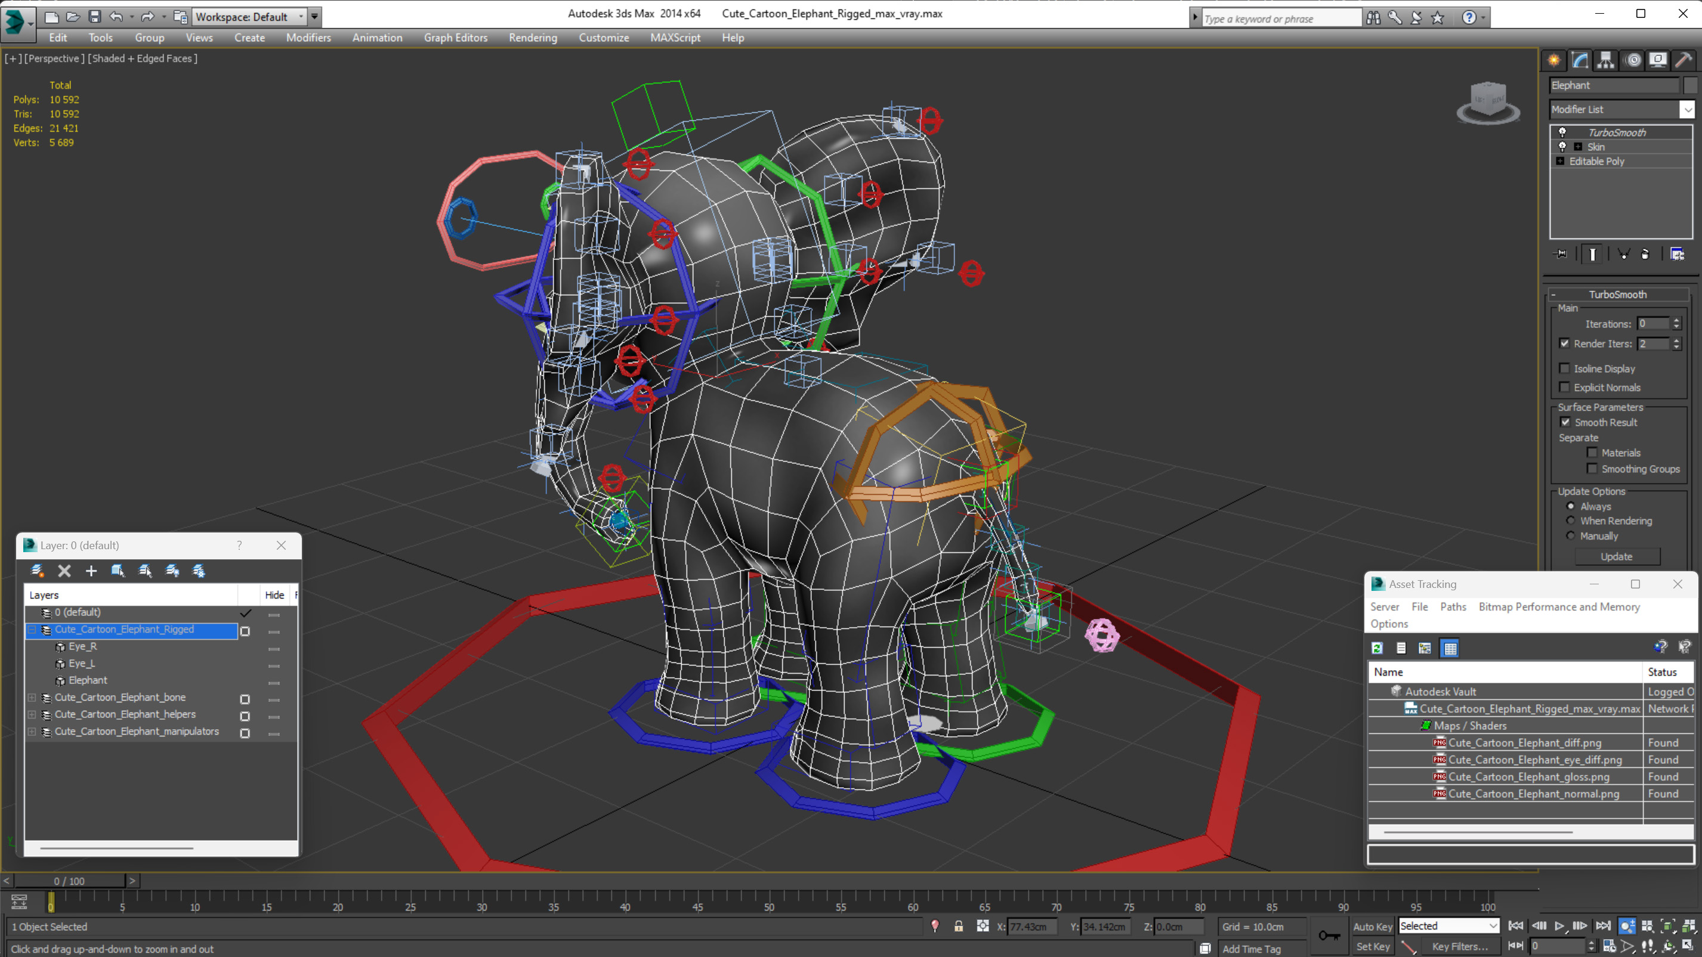Click the Open File toolbar icon
The image size is (1702, 957).
tap(73, 17)
